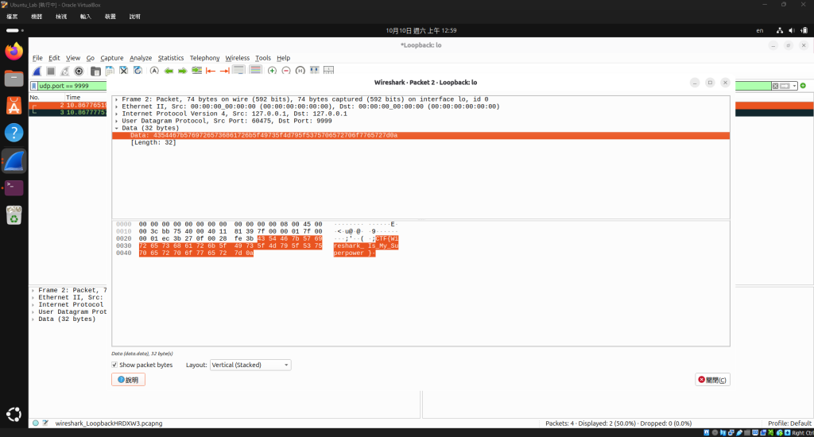Viewport: 814px width, 437px height.
Task: Open the volume system tray icon
Action: pyautogui.click(x=791, y=31)
